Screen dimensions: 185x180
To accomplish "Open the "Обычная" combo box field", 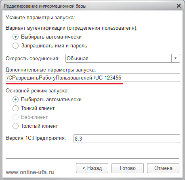I will [123, 58].
